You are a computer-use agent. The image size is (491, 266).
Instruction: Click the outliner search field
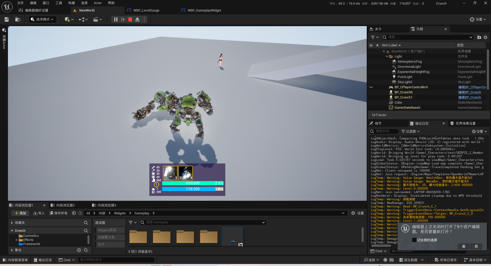coord(428,37)
